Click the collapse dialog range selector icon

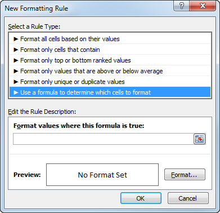coord(200,139)
